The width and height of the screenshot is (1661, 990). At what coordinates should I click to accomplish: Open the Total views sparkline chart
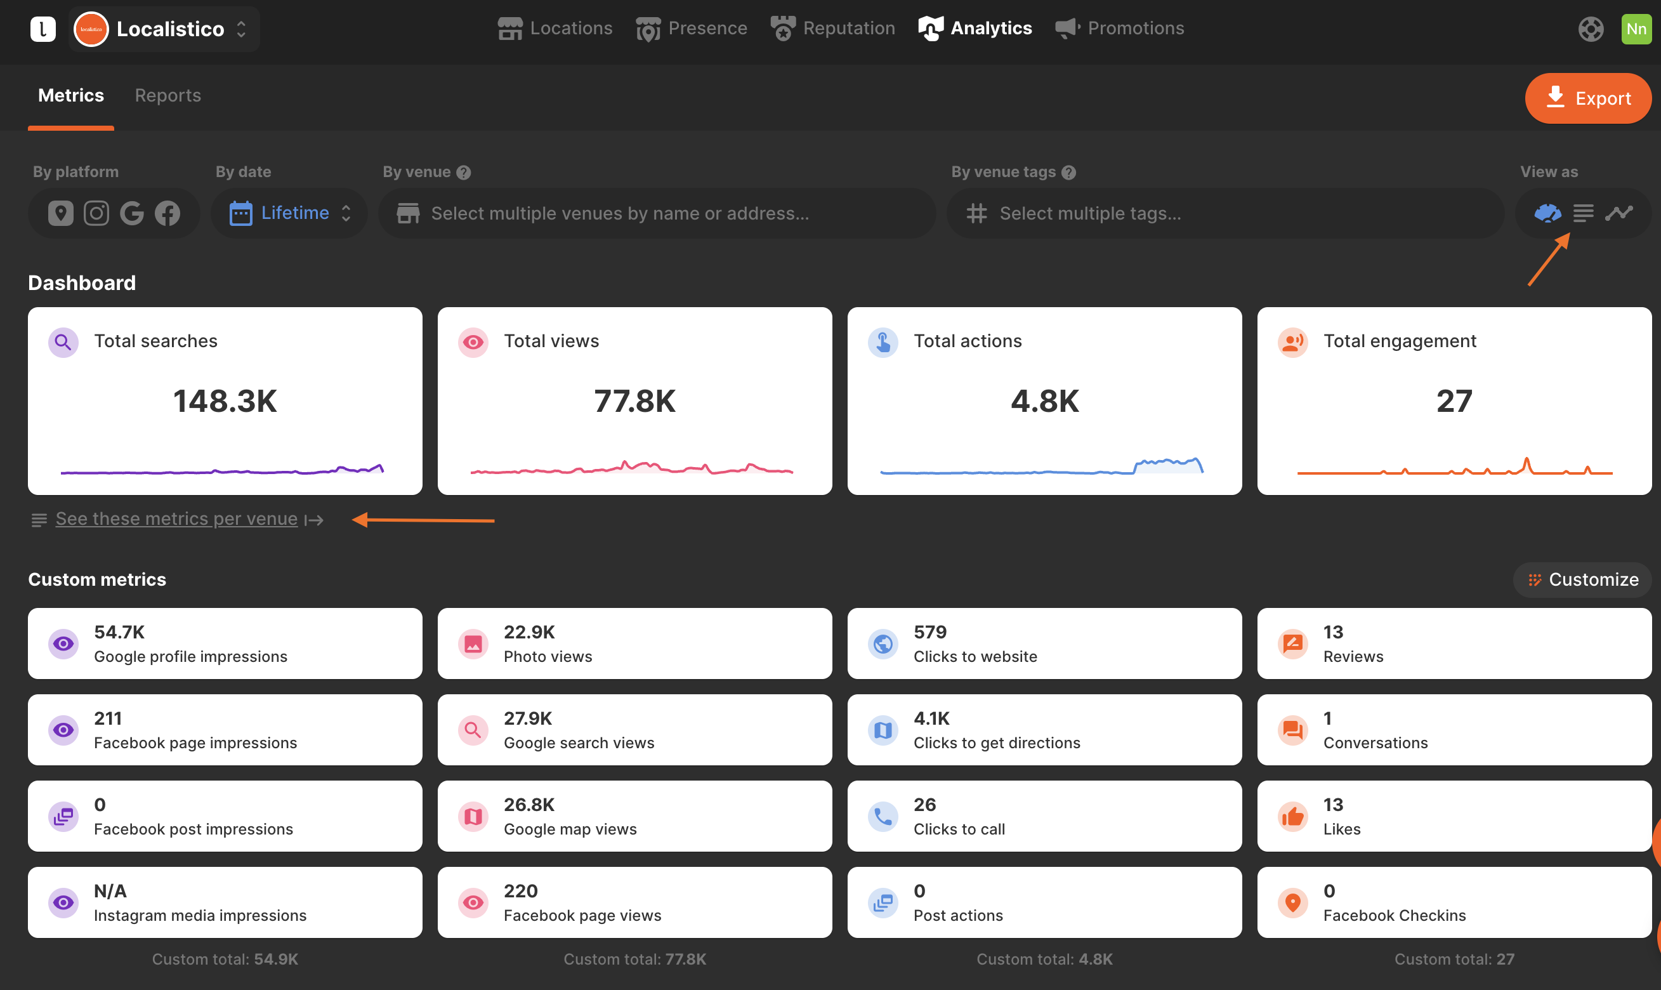coord(632,467)
